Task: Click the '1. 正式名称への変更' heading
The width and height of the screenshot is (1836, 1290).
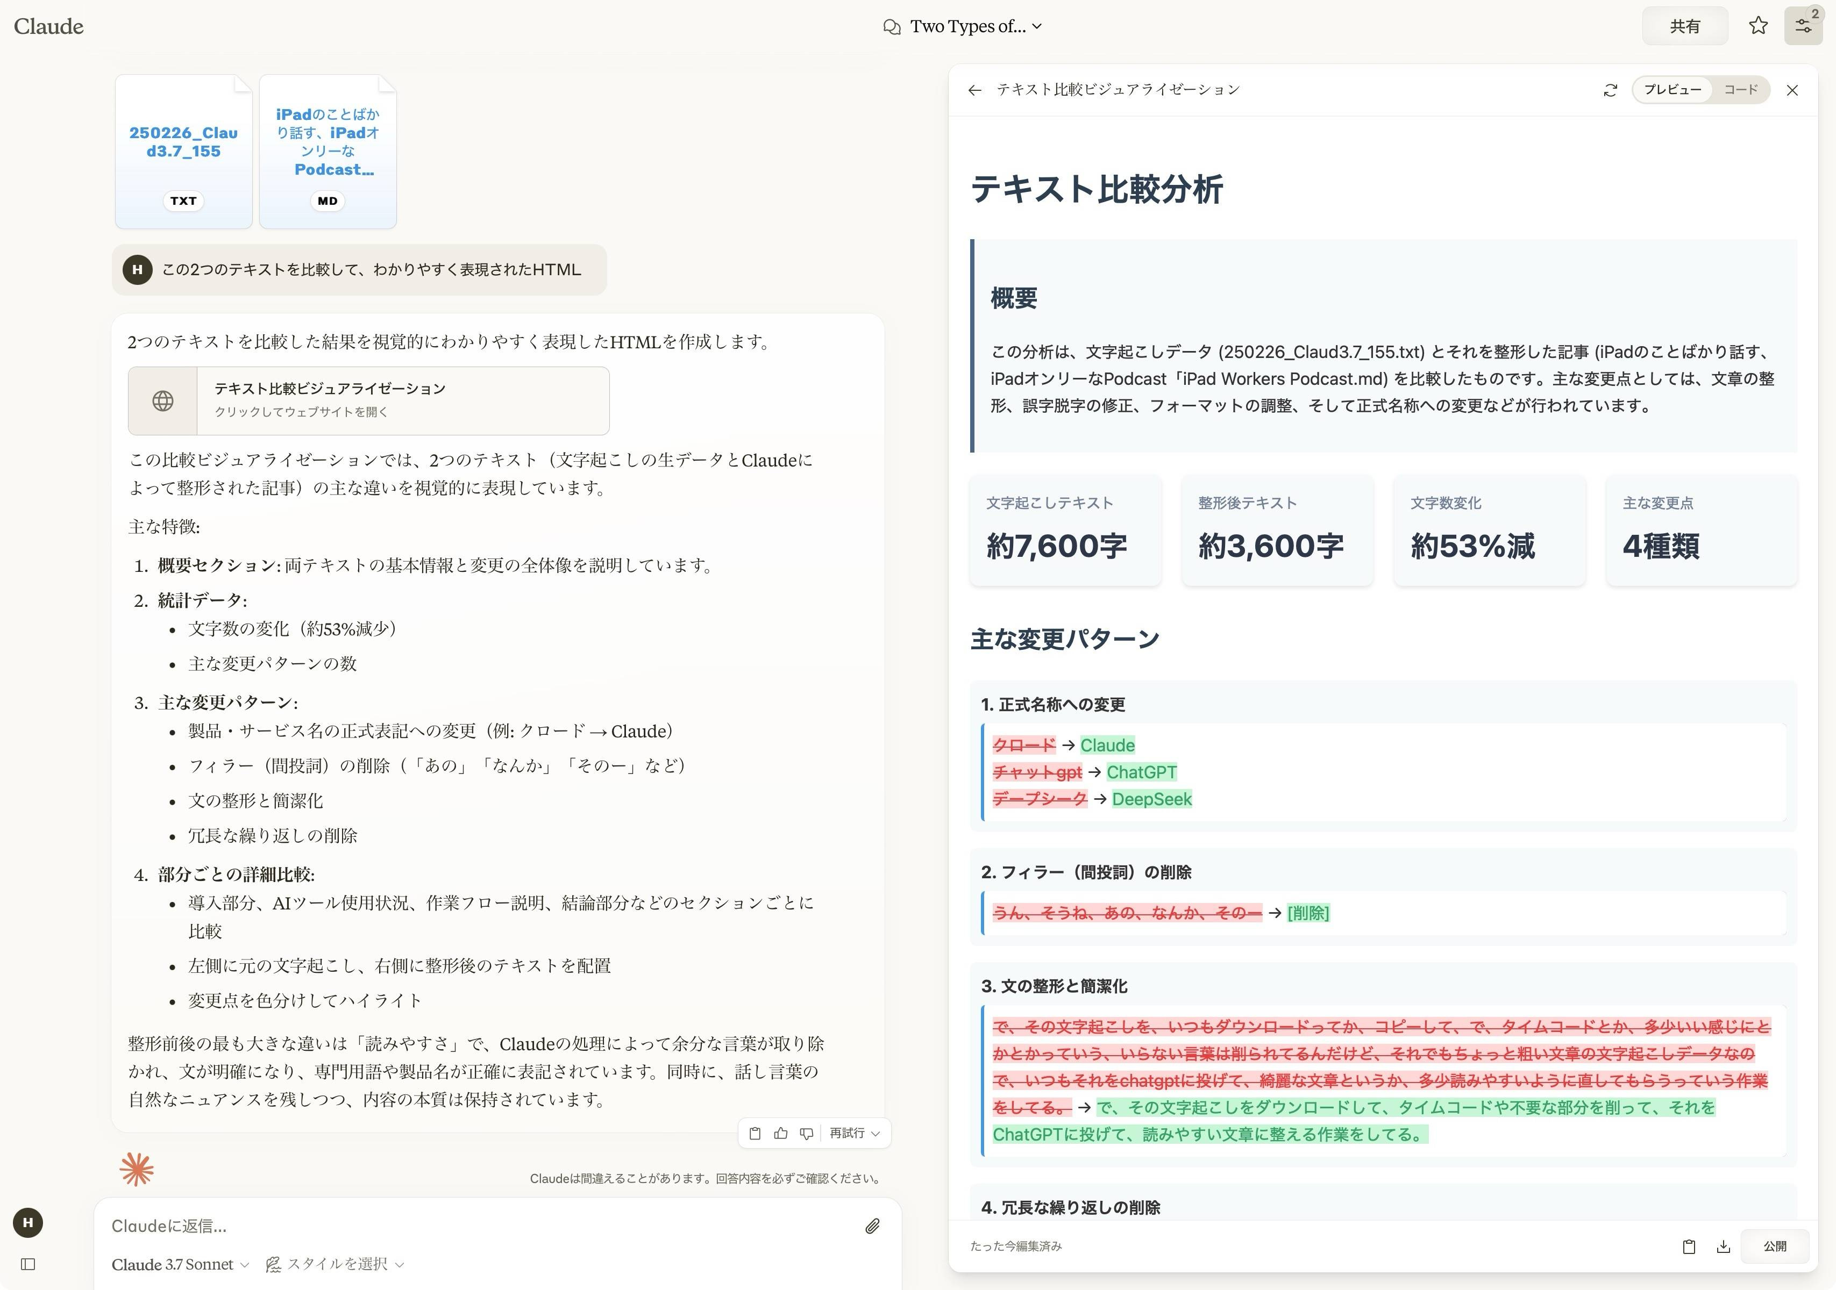Action: click(x=1053, y=705)
